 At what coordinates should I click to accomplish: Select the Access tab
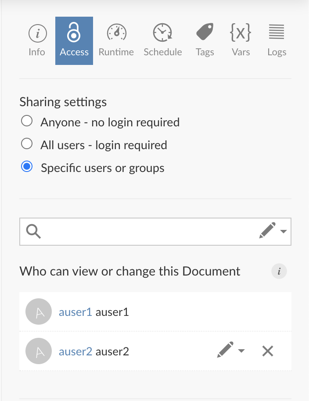(74, 41)
